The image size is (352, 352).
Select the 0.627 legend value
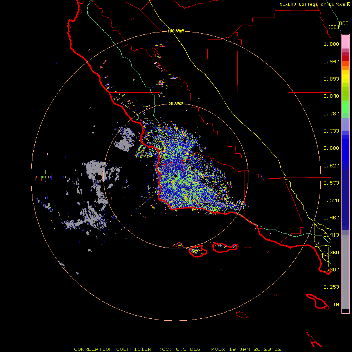click(x=331, y=166)
